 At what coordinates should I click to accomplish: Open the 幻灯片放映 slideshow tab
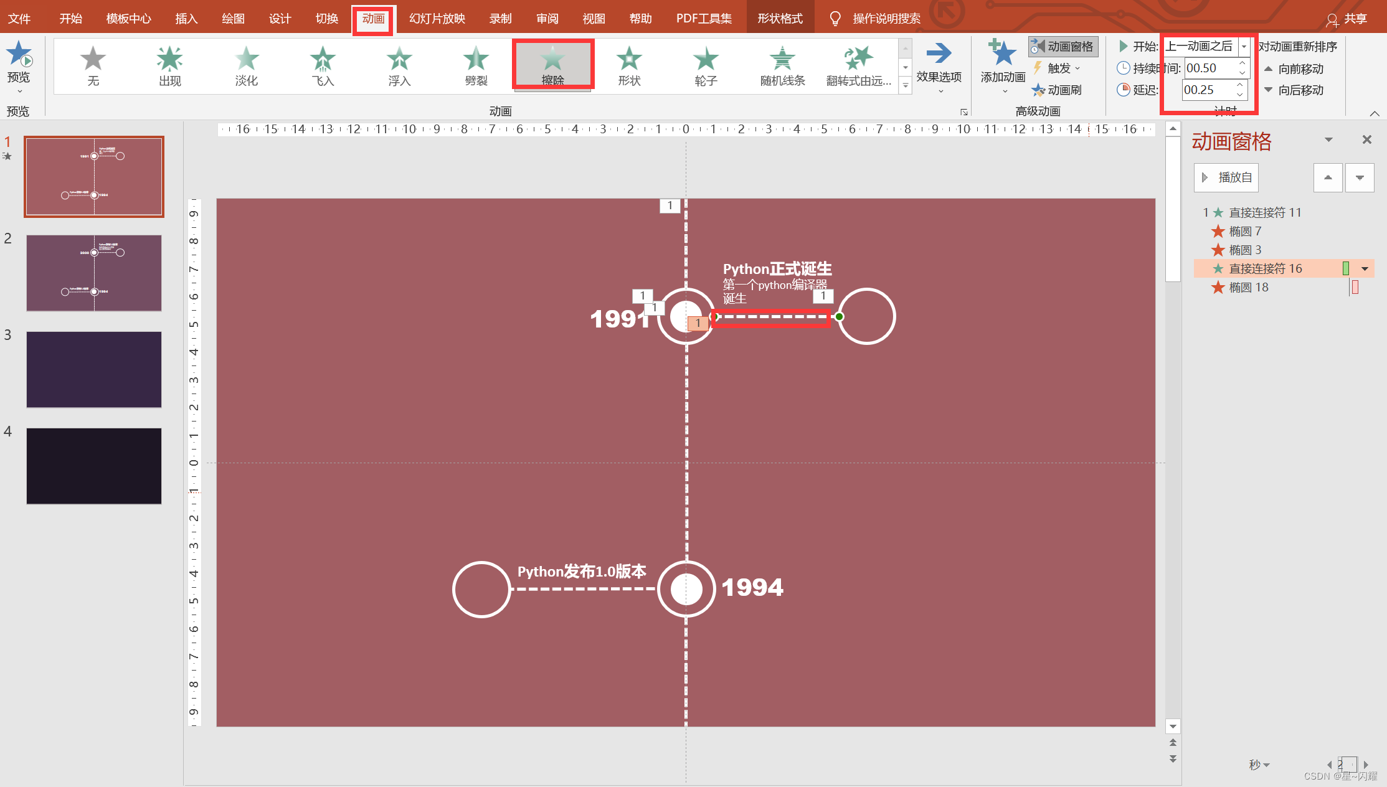pos(437,19)
